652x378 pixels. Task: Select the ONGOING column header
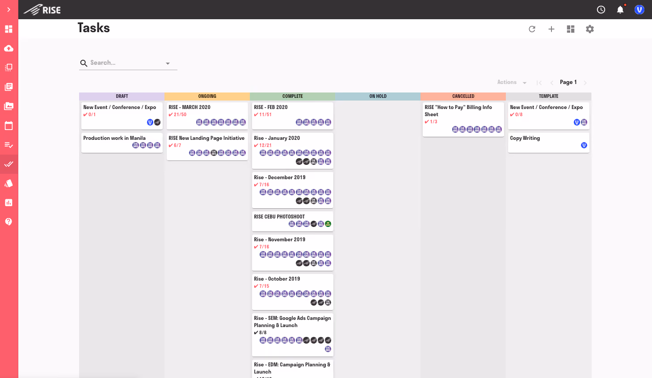(207, 96)
